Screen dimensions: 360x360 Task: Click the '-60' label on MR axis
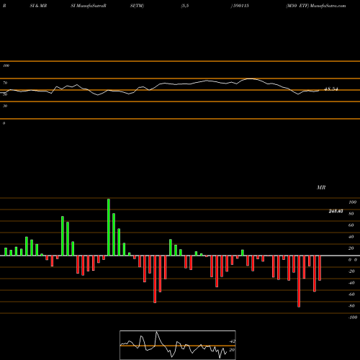[351, 294]
